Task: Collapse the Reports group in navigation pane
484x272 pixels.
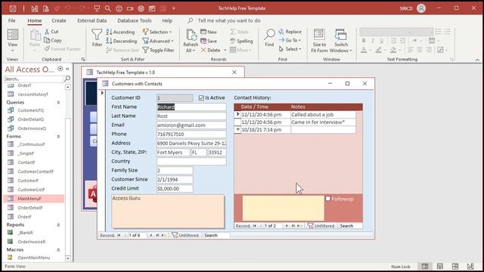Action: pyautogui.click(x=58, y=225)
